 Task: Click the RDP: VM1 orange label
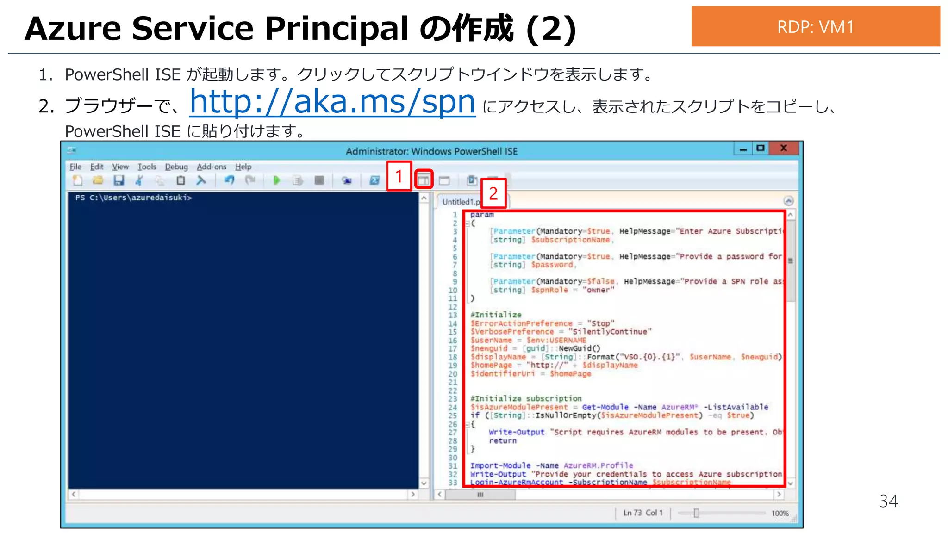(816, 26)
